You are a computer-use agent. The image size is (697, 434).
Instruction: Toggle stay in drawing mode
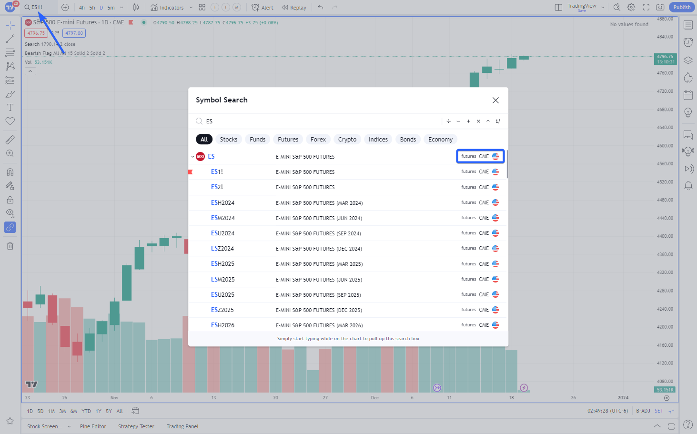click(x=10, y=186)
